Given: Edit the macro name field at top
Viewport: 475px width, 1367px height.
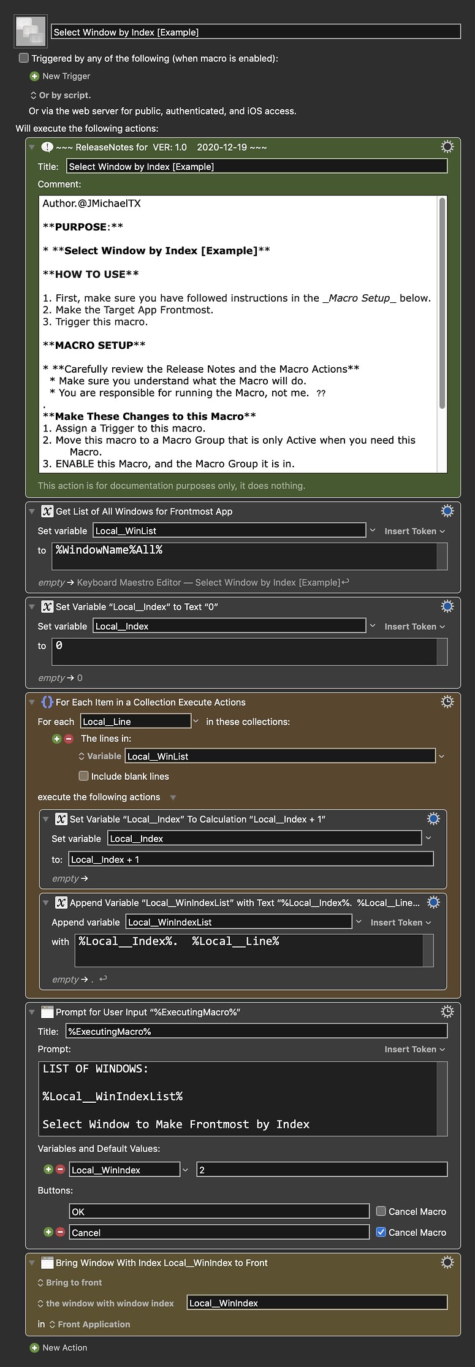Looking at the screenshot, I should coord(256,32).
